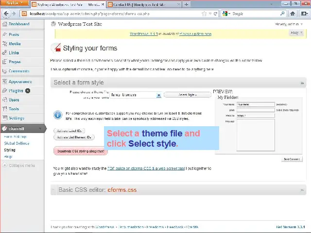Click the Firefox home icon
This screenshot has height=233, width=311.
(x=293, y=14)
